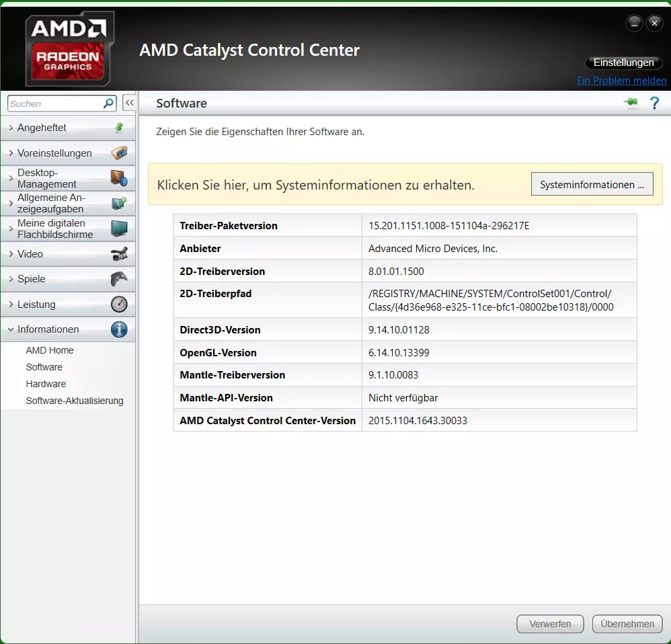Click the 2D-Treiberpfad row label
This screenshot has height=644, width=671.
[215, 294]
